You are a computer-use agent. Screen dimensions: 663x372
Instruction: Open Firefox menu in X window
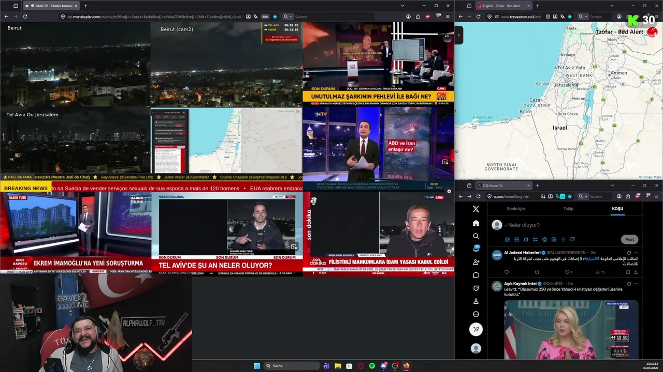pos(657,196)
